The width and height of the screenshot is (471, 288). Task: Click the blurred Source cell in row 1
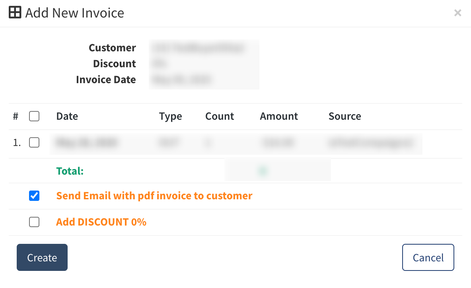click(x=371, y=142)
